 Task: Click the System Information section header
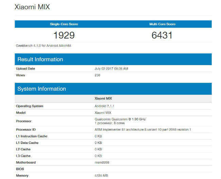pos(113,89)
